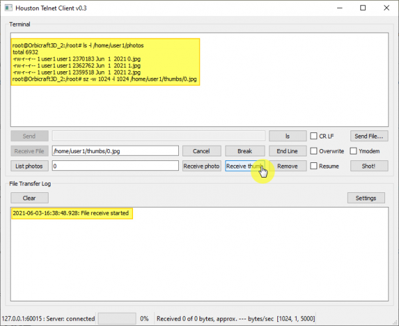Image resolution: width=399 pixels, height=326 pixels.
Task: Click the Receive thumb button
Action: coord(245,166)
